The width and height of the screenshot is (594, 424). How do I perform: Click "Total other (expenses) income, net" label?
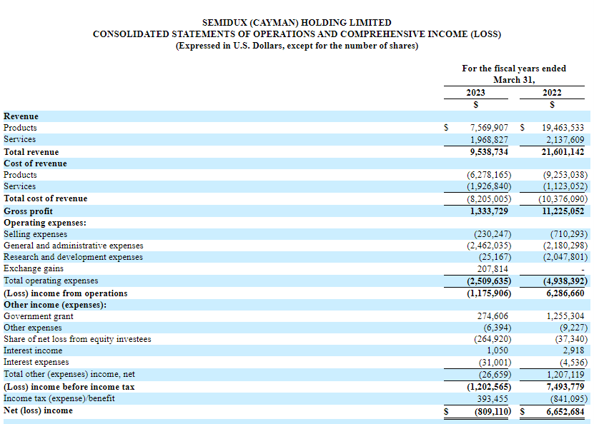click(69, 374)
